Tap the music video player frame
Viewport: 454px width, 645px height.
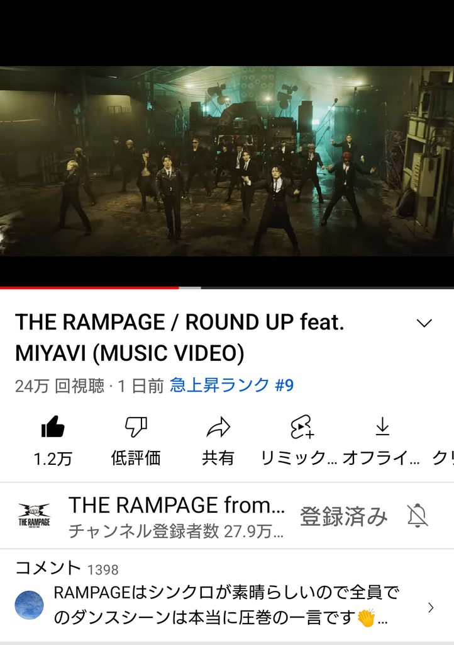[227, 161]
